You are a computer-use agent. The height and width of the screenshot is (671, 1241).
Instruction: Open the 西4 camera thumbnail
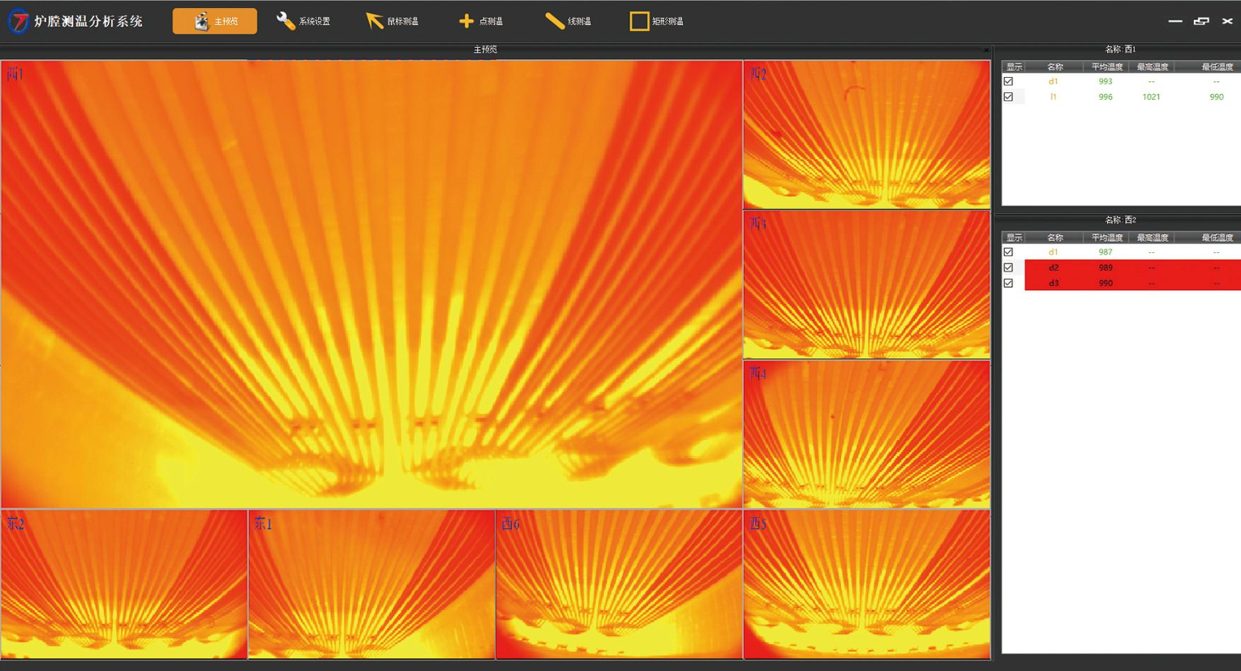coord(866,434)
